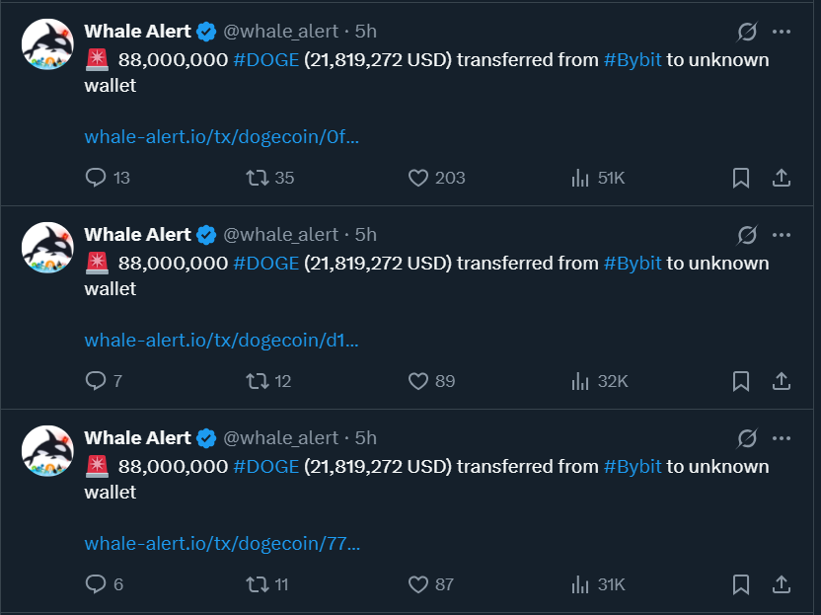Click #DOGE hashtag in second tweet
Image resolution: width=821 pixels, height=615 pixels.
click(265, 263)
